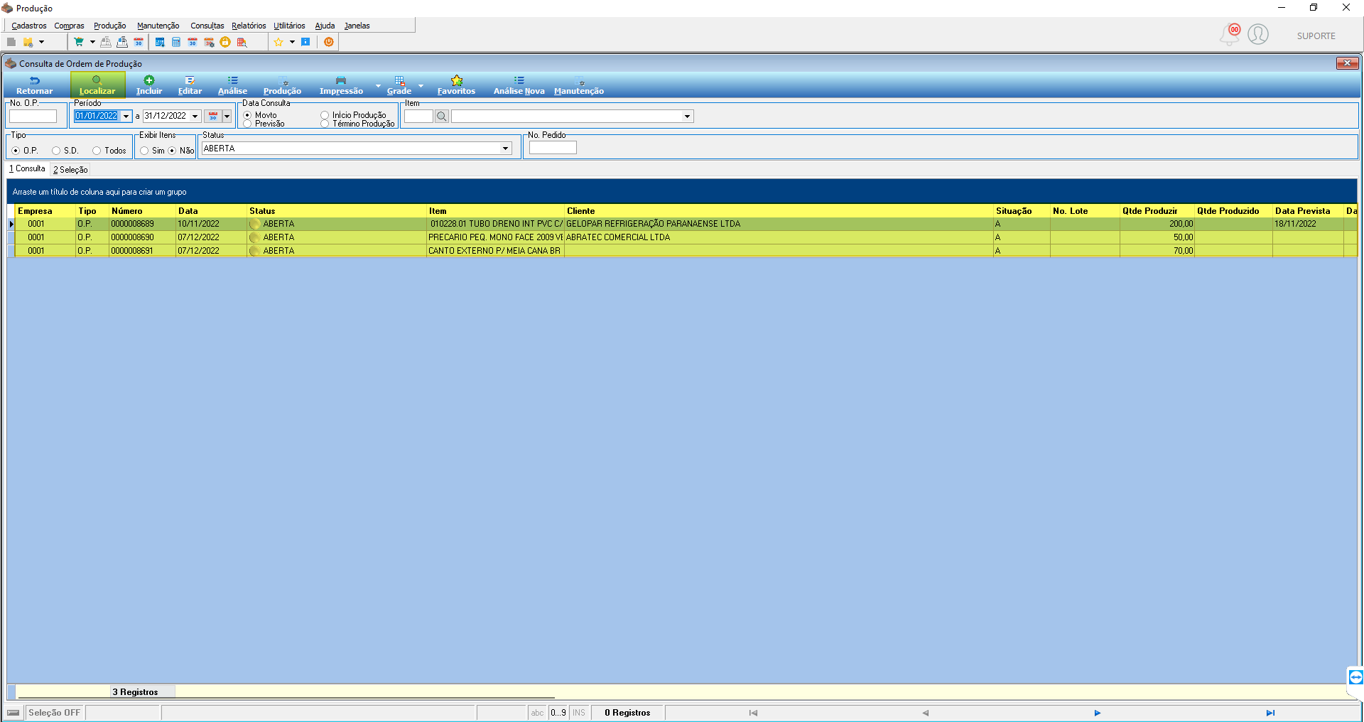This screenshot has width=1364, height=722.
Task: Click the orange padlock icon
Action: [225, 42]
